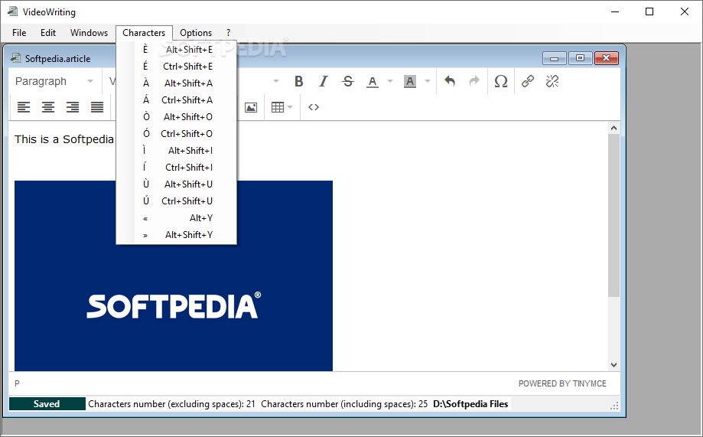Click scroll down arrow in editor
Screen dimensions: 703x437
[x=613, y=365]
